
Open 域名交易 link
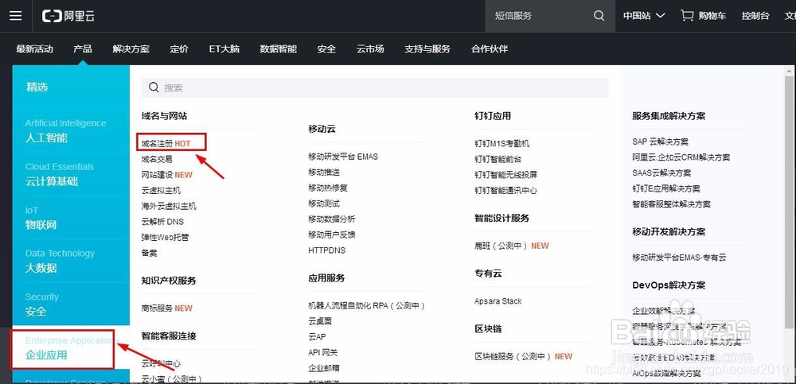(x=157, y=159)
